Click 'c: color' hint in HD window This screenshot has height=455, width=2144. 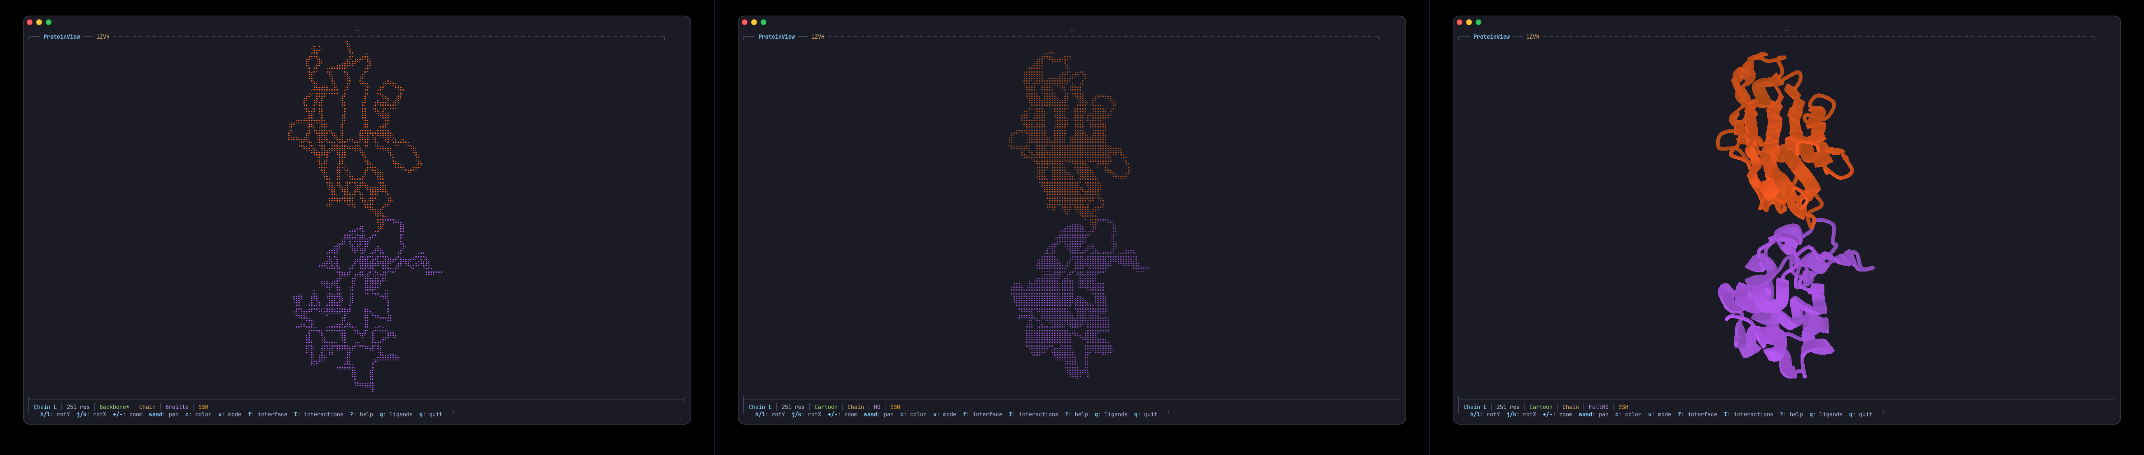coord(913,414)
